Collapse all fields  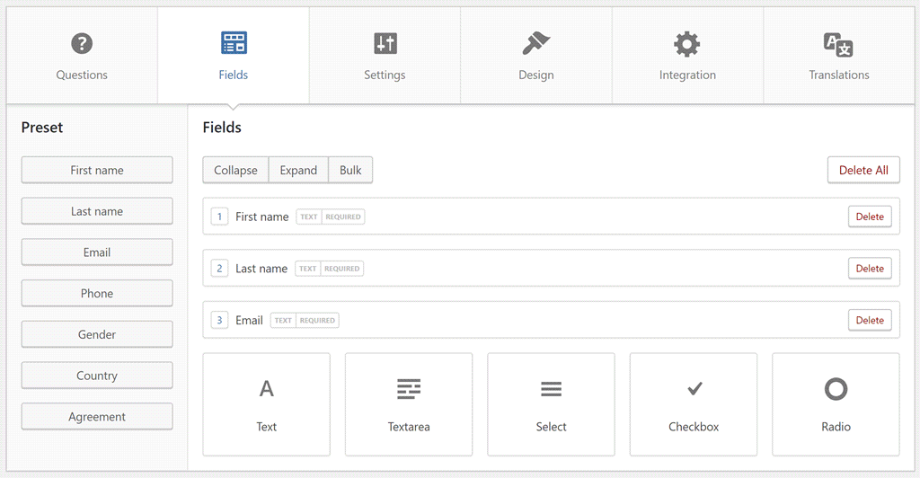pos(236,170)
